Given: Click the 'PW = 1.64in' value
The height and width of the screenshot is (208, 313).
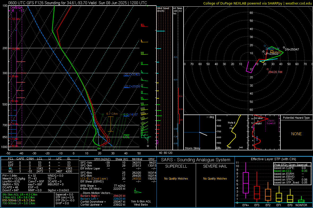Looking at the screenshot, I should coord(10,176).
